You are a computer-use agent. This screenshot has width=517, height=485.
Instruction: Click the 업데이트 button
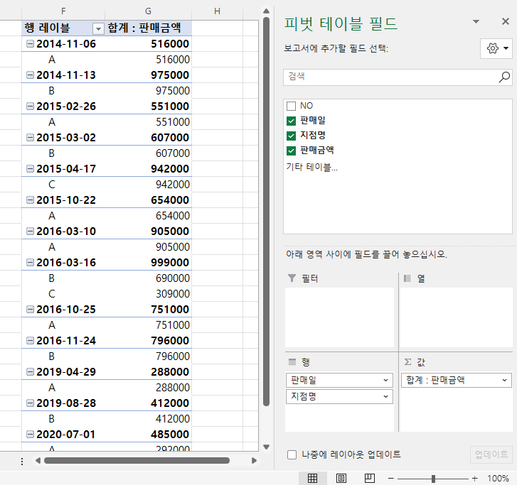point(491,454)
